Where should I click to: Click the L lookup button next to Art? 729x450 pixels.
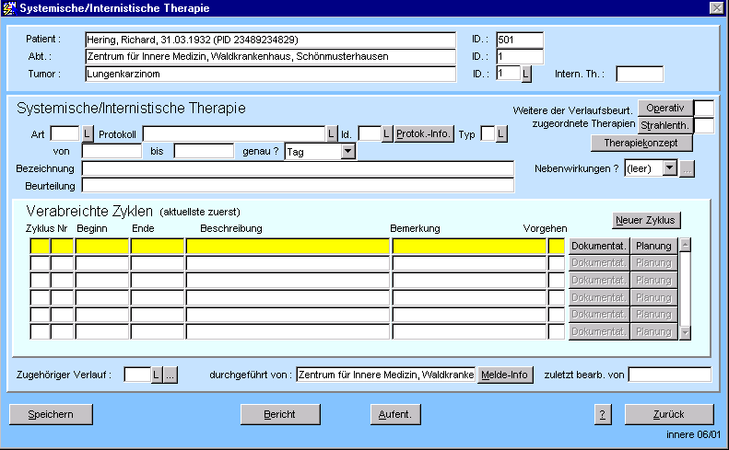coord(88,134)
